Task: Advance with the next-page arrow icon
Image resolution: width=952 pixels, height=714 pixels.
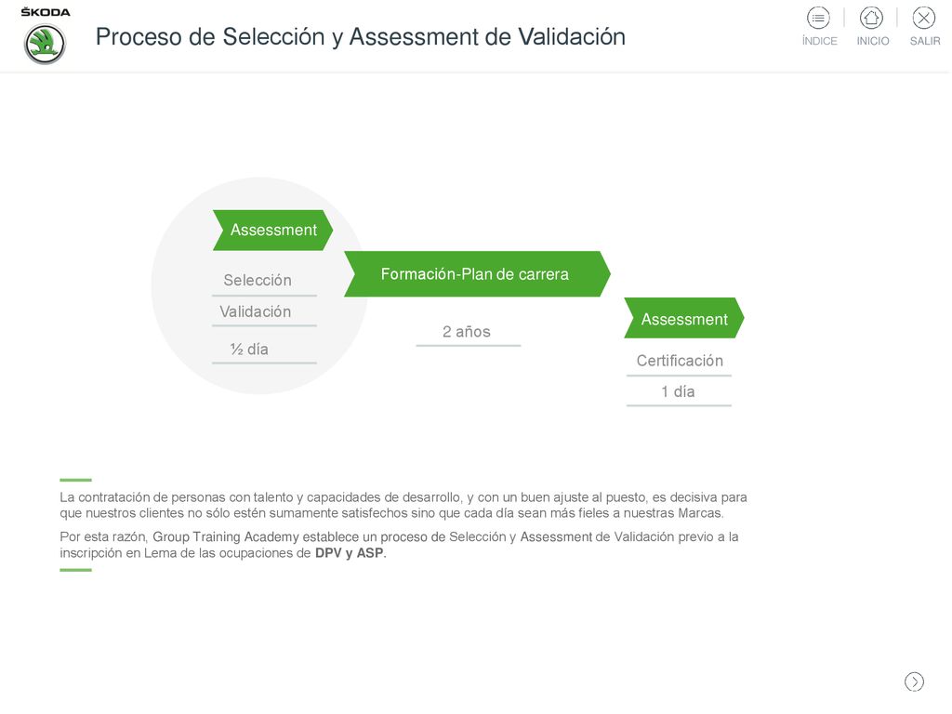Action: tap(914, 681)
